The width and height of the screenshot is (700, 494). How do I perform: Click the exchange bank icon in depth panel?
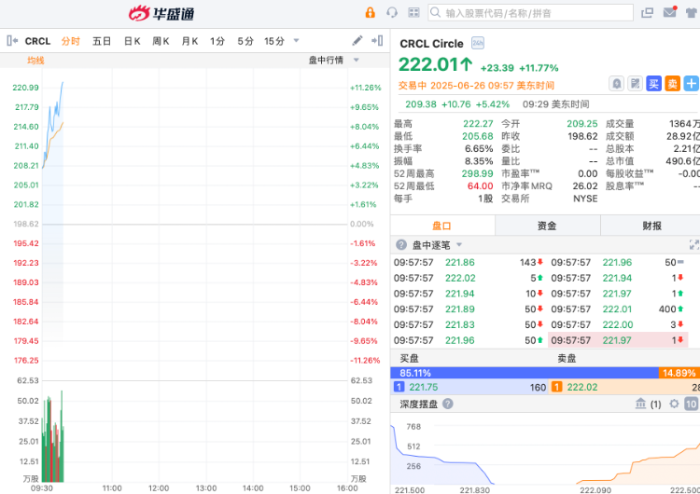point(640,404)
